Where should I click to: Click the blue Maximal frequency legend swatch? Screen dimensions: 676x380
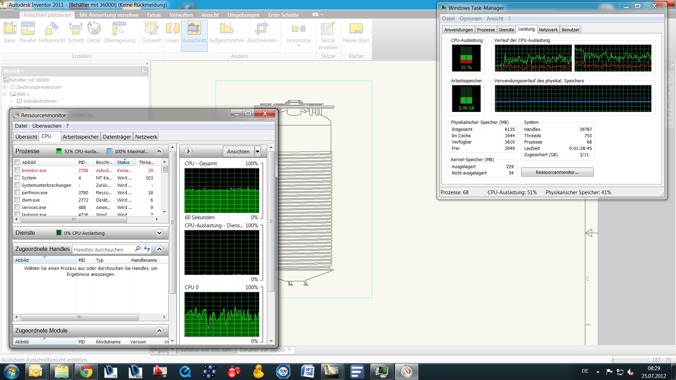[x=109, y=151]
